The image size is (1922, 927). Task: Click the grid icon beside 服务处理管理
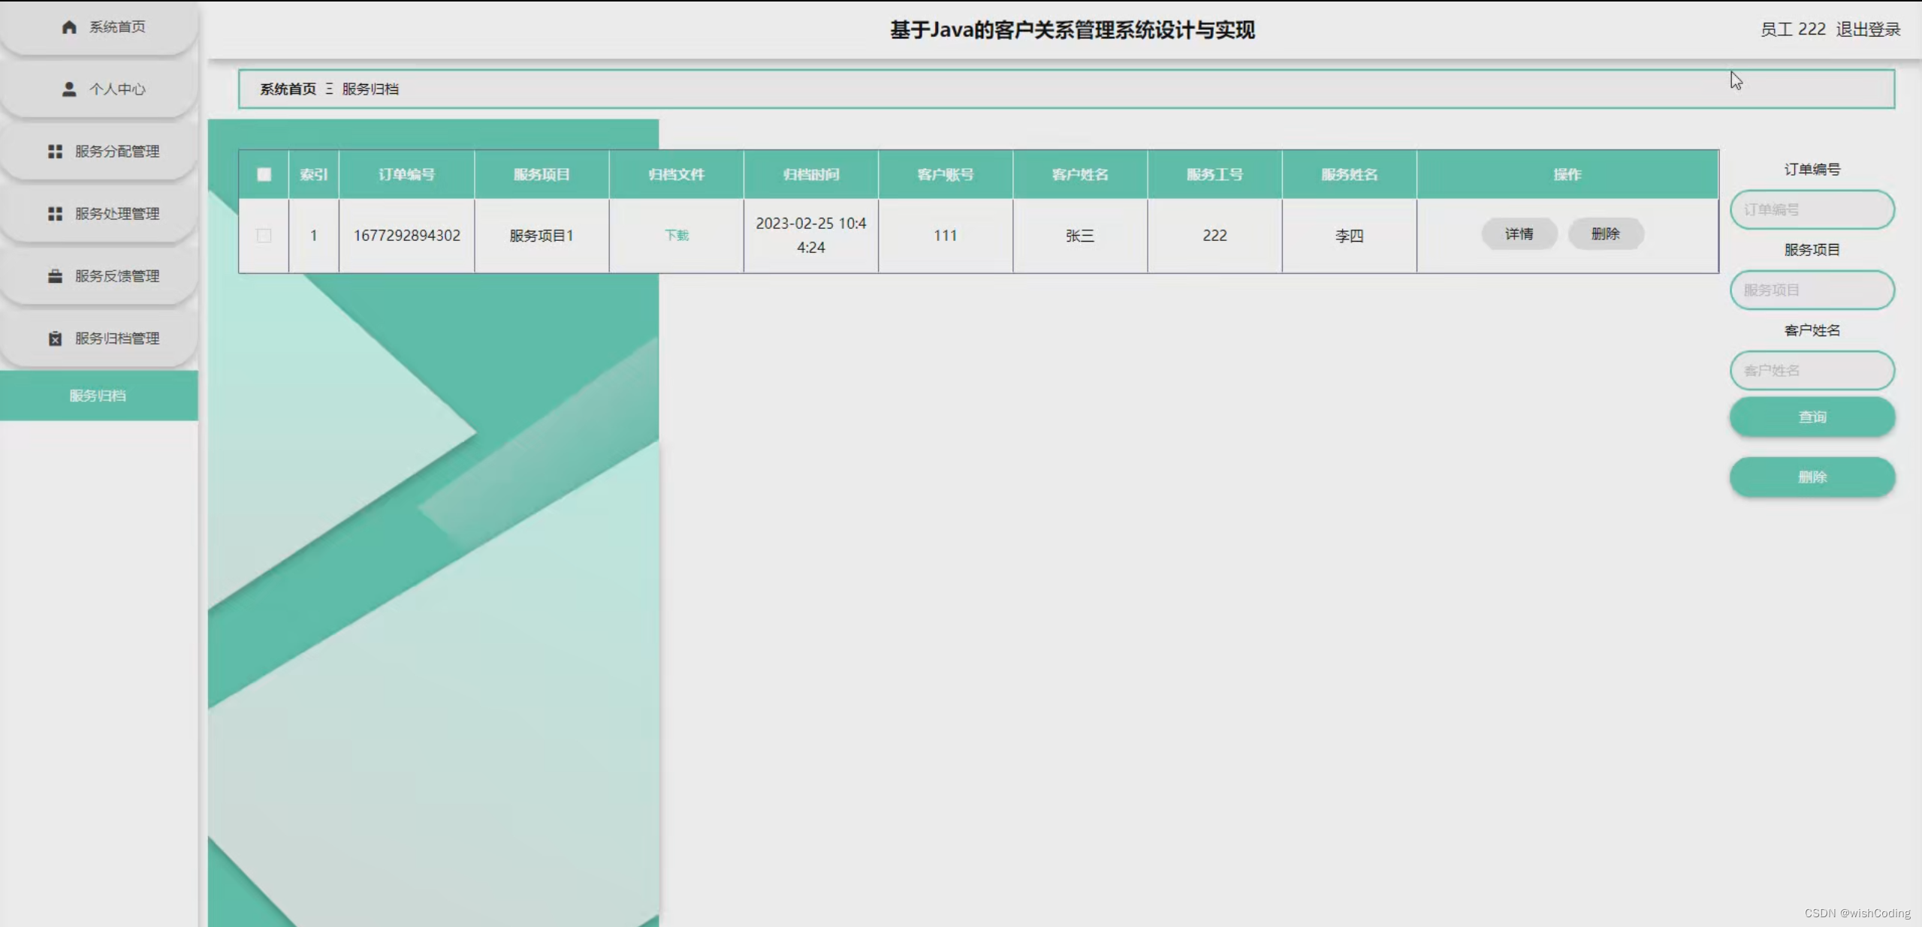coord(55,214)
